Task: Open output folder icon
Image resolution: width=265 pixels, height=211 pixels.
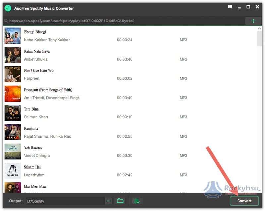Action: coord(120,201)
